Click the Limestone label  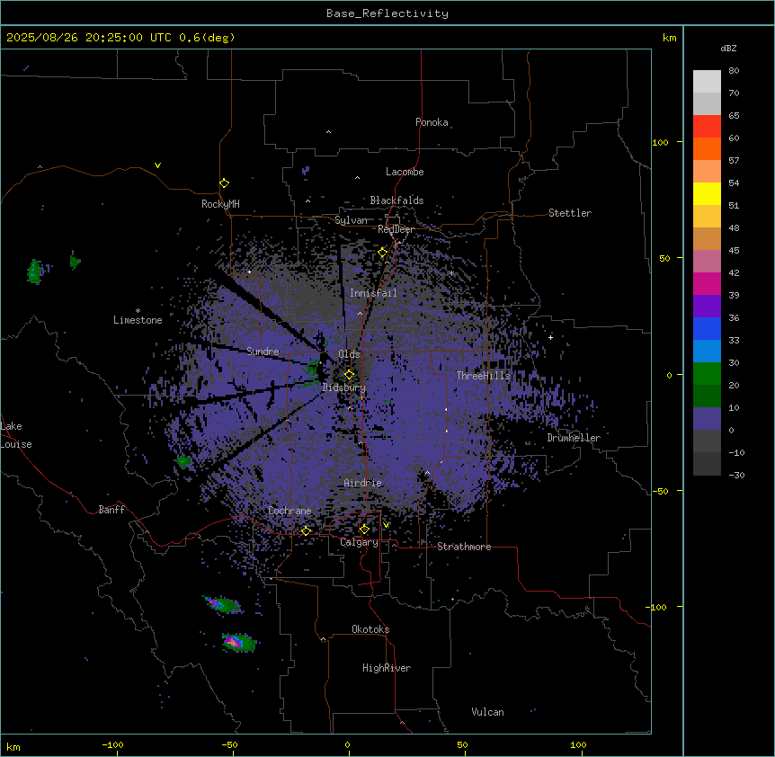tap(138, 320)
